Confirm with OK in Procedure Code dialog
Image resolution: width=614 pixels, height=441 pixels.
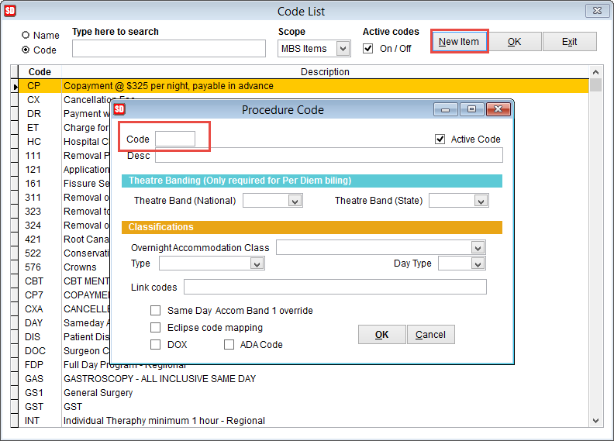click(381, 335)
